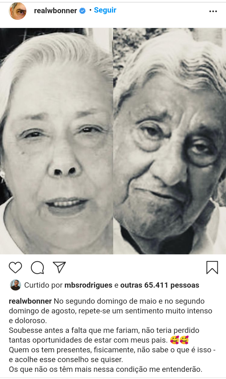The height and width of the screenshot is (379, 226).
Task: Click the small avatar next to Curtido por
Action: 15,285
